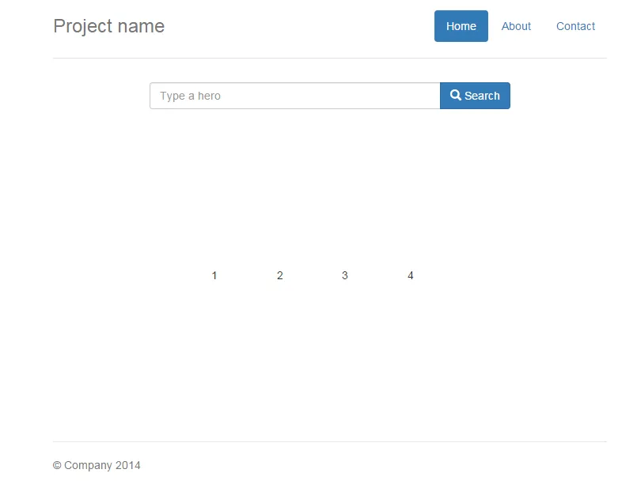This screenshot has height=492, width=618.
Task: Click the copyright symbol in the footer
Action: [x=57, y=465]
